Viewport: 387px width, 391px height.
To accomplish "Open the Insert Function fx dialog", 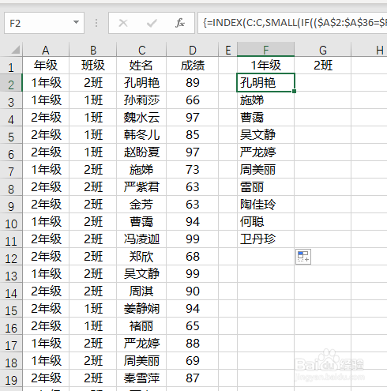I will pos(180,23).
